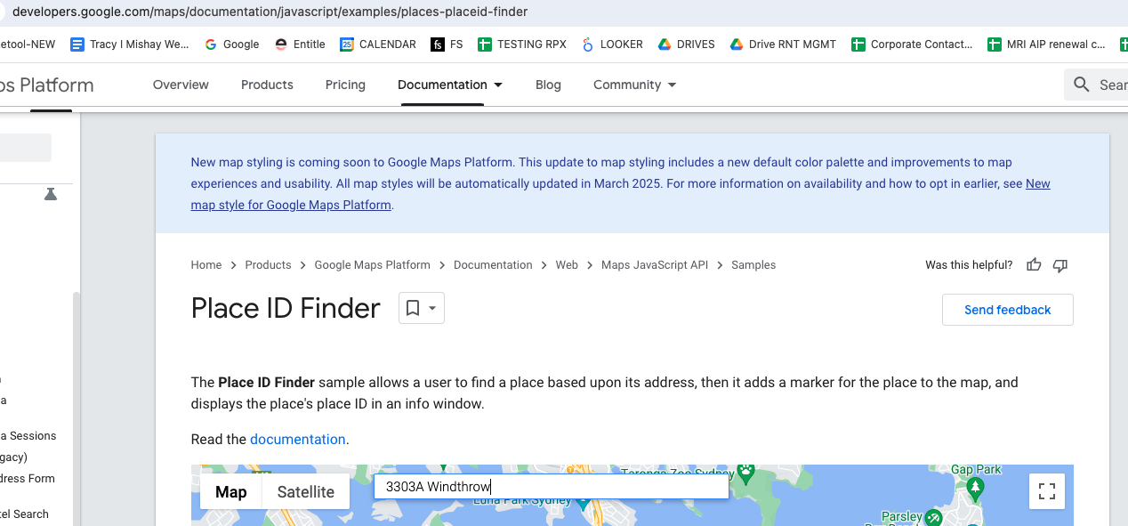Open the DRIVES bookmark

point(686,44)
